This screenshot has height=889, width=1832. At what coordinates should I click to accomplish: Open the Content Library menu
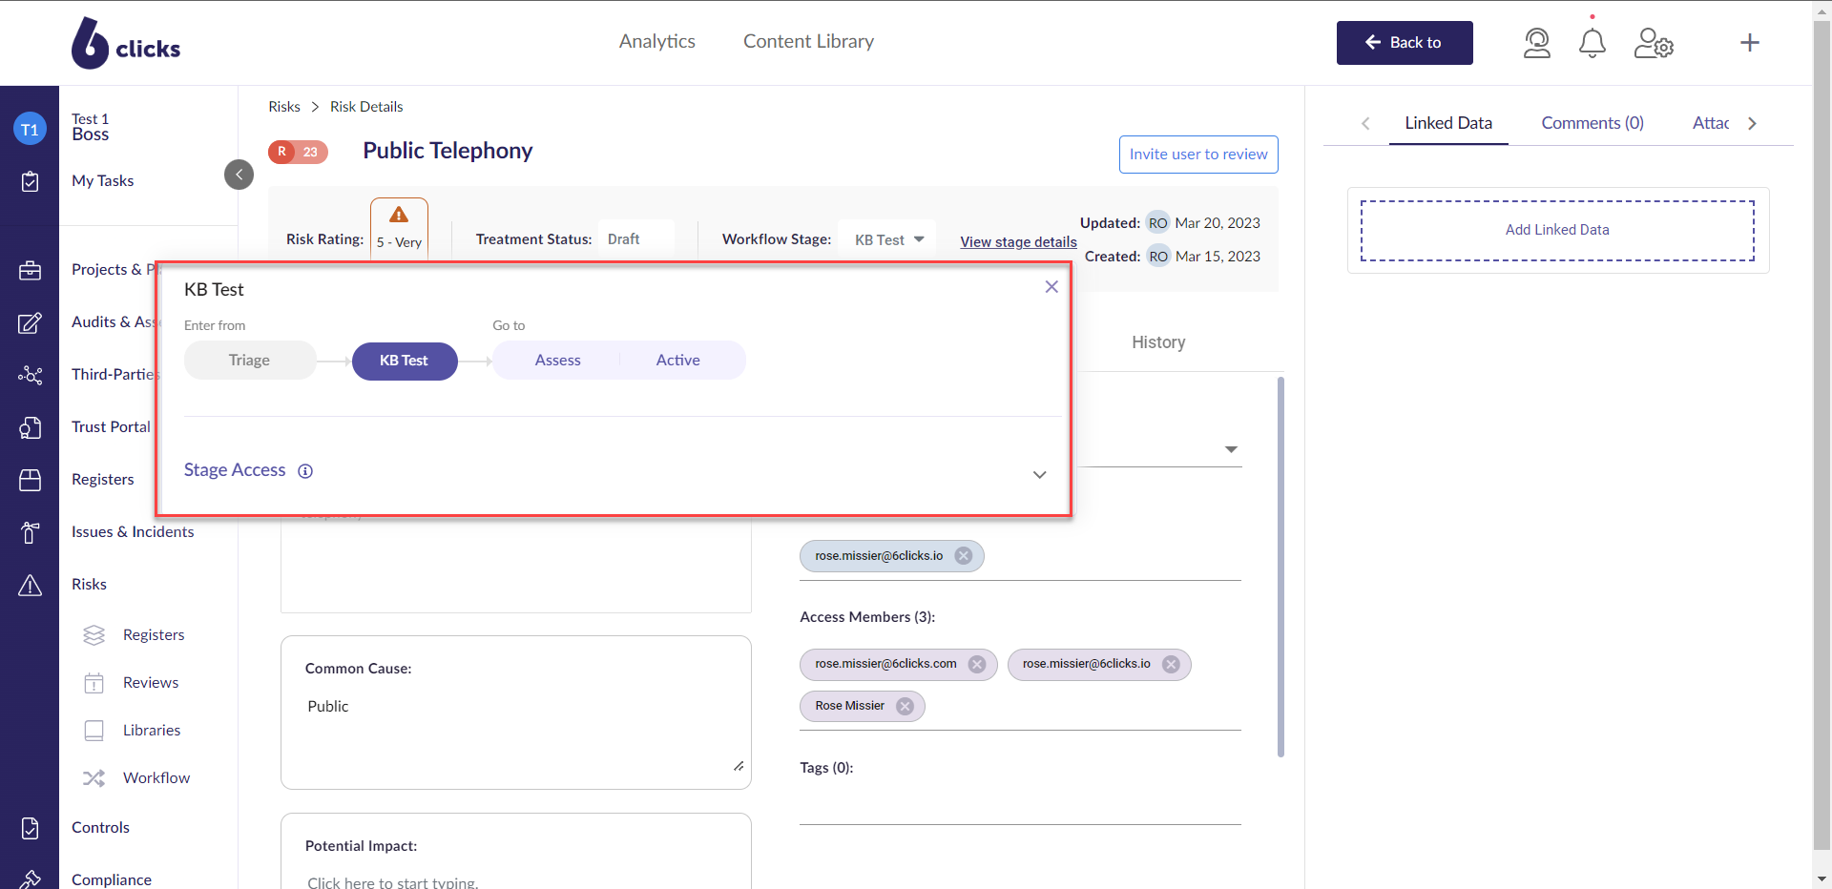tap(808, 41)
